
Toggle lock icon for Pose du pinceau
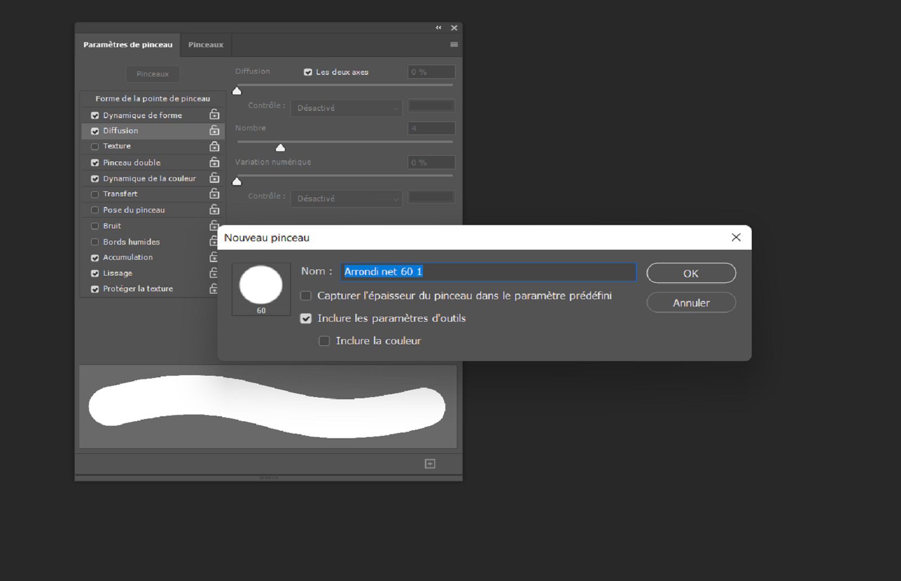(214, 209)
